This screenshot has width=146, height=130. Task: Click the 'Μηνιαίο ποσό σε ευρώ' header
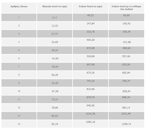tap(55, 7)
